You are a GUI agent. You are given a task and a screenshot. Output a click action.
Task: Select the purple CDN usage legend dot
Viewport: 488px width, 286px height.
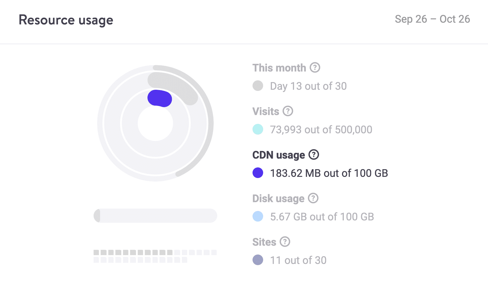pos(258,173)
